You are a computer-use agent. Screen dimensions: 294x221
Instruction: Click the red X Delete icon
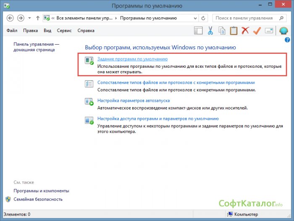point(245,31)
